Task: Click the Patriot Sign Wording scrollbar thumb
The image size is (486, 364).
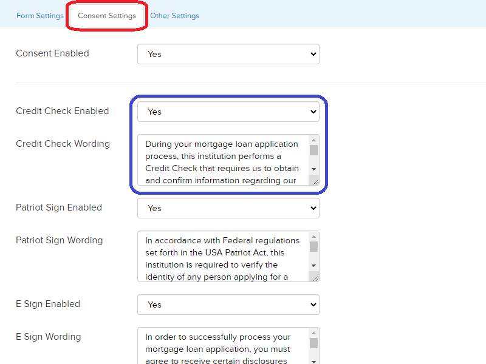Action: click(x=313, y=247)
